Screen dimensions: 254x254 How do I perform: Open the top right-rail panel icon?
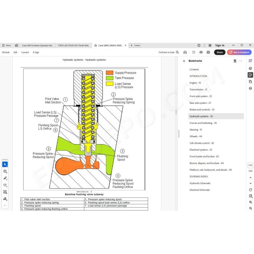250,61
